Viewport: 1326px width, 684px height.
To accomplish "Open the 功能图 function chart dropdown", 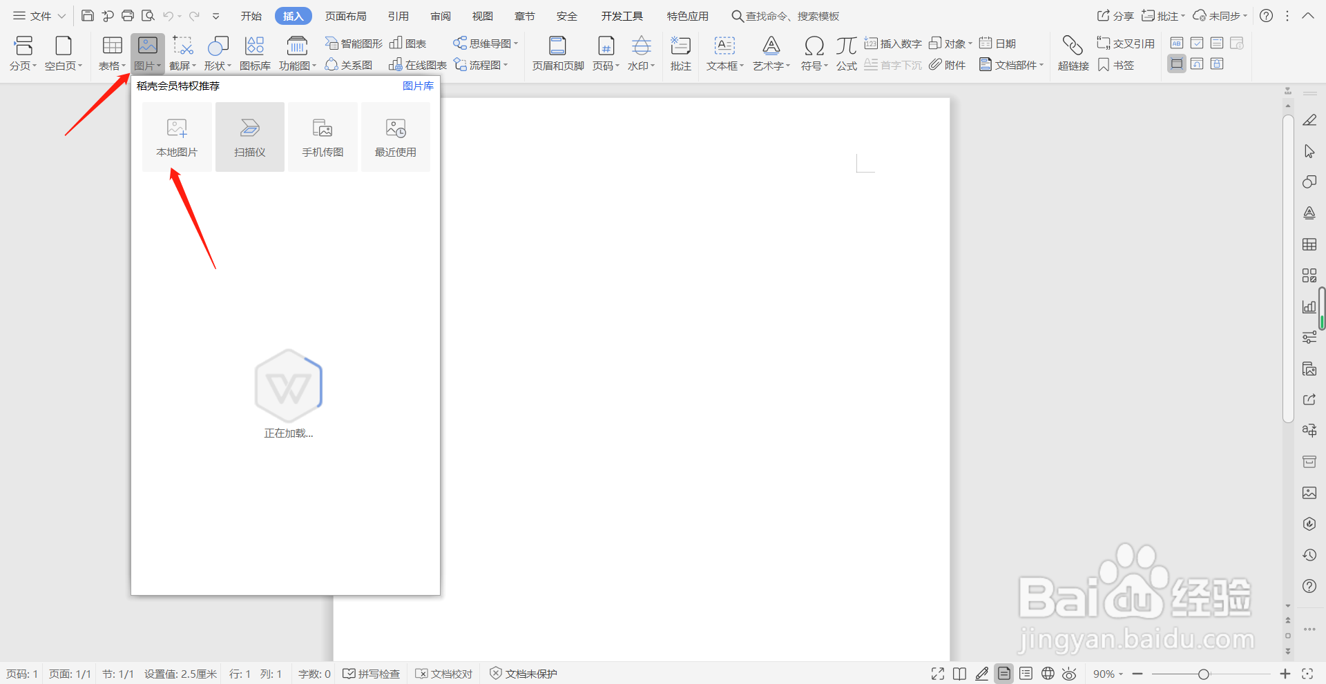I will [x=297, y=53].
